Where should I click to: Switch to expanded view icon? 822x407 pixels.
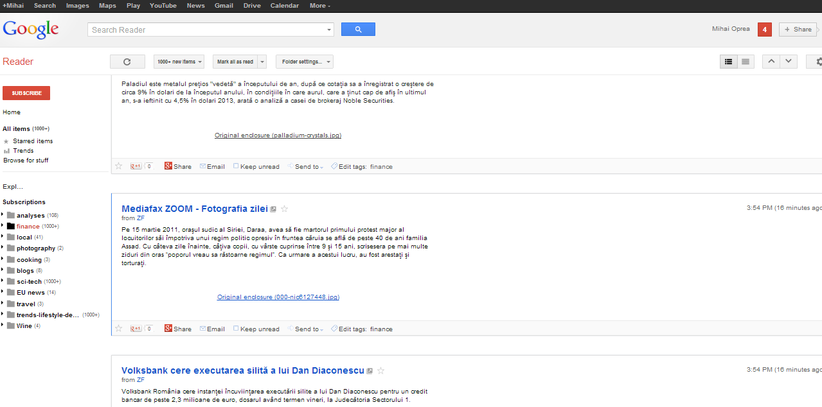[x=746, y=62]
